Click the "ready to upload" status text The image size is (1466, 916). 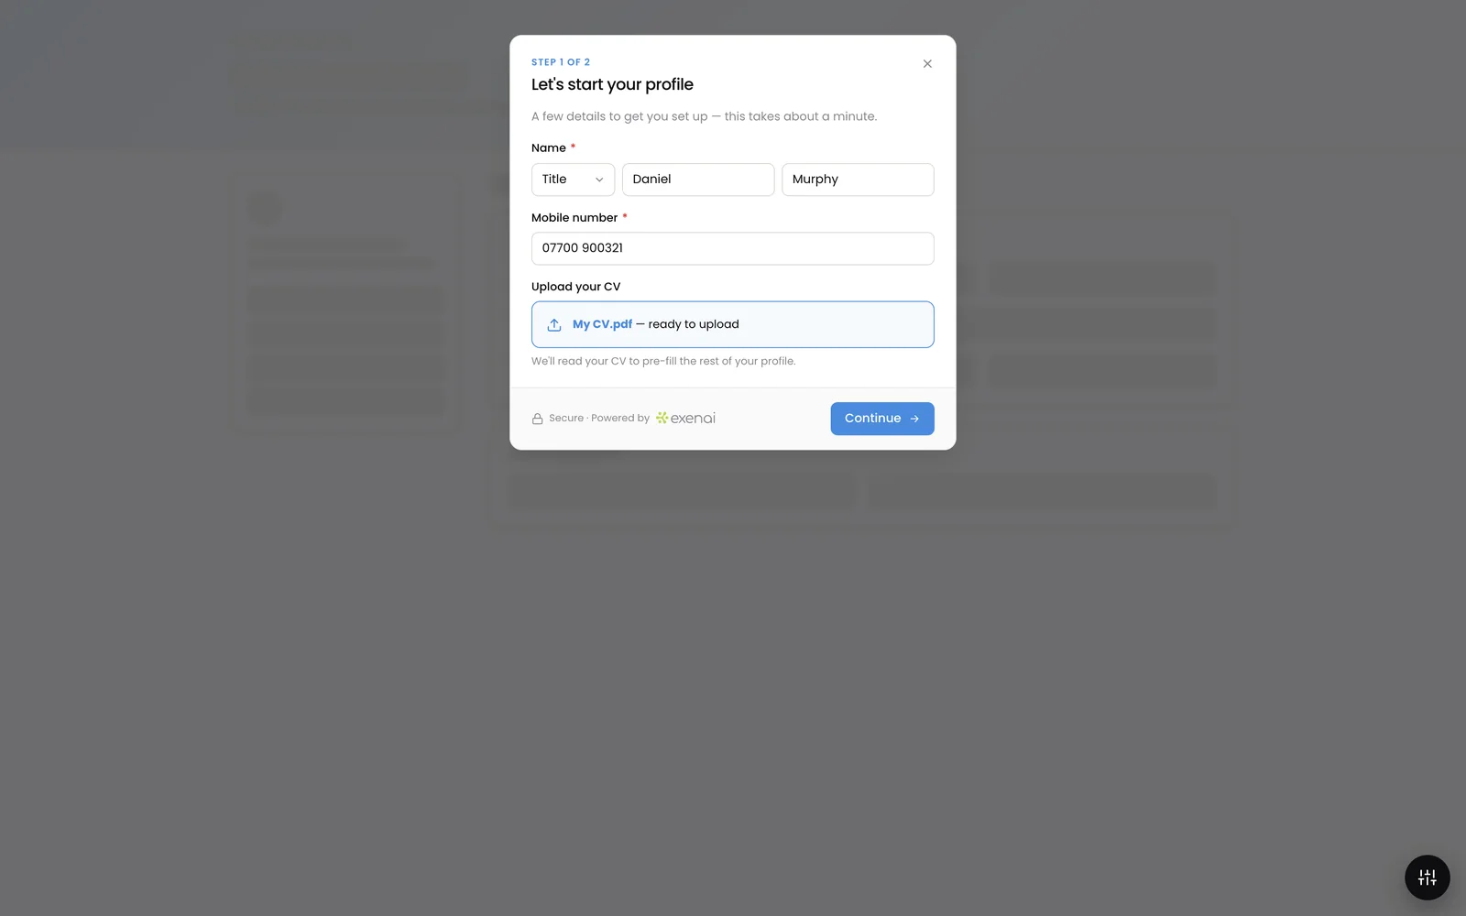tap(694, 324)
